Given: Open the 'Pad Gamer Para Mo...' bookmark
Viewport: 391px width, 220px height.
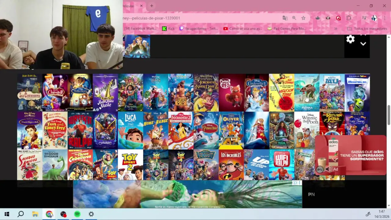Looking at the screenshot, I should [287, 28].
